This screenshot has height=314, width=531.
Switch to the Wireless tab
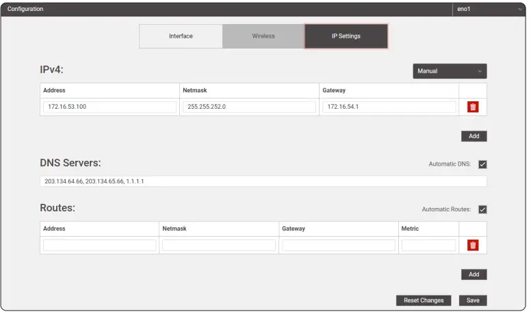click(x=263, y=36)
